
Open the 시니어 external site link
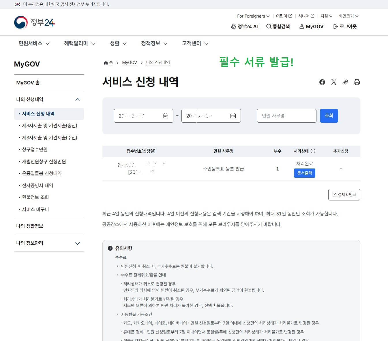click(306, 16)
